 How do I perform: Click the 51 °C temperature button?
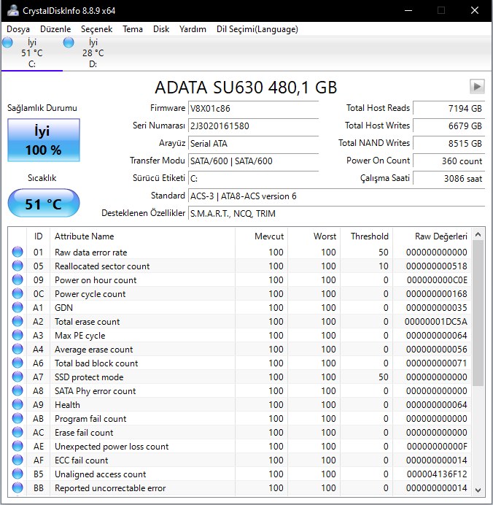(43, 204)
